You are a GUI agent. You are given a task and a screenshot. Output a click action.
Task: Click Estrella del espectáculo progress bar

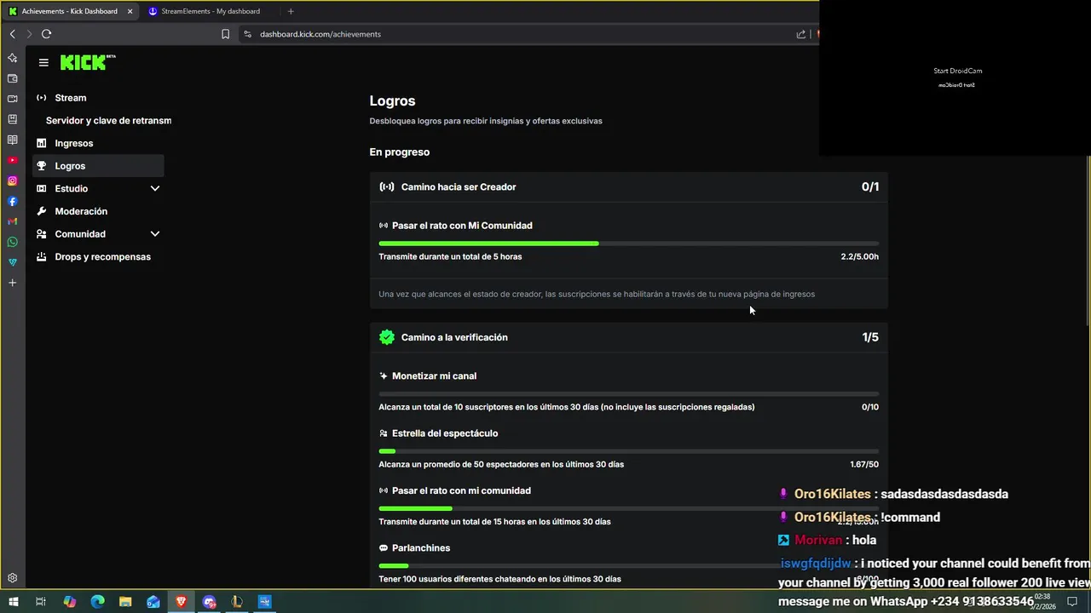(x=629, y=451)
